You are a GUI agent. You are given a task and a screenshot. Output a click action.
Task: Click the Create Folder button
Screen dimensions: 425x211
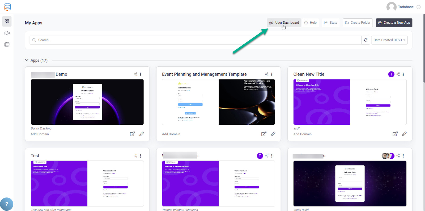[358, 23]
